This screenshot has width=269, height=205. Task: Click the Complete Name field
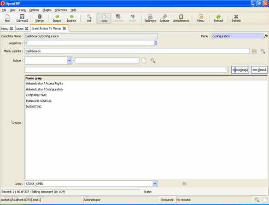[x=91, y=36]
